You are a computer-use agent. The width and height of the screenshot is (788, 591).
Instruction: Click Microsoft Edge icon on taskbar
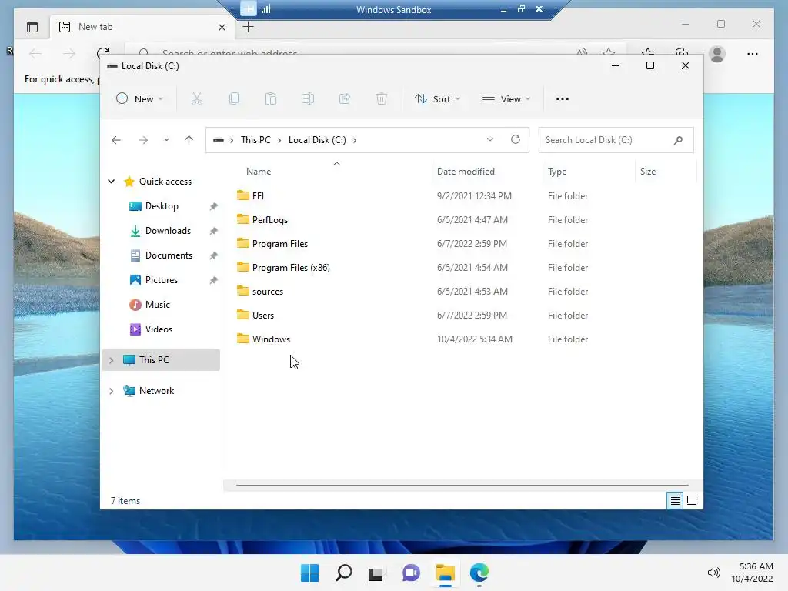(479, 573)
